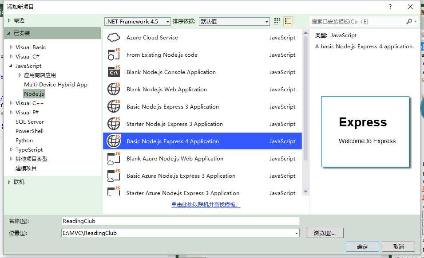Click the name field containing ReadingClub
Image resolution: width=424 pixels, height=258 pixels.
coord(180,221)
